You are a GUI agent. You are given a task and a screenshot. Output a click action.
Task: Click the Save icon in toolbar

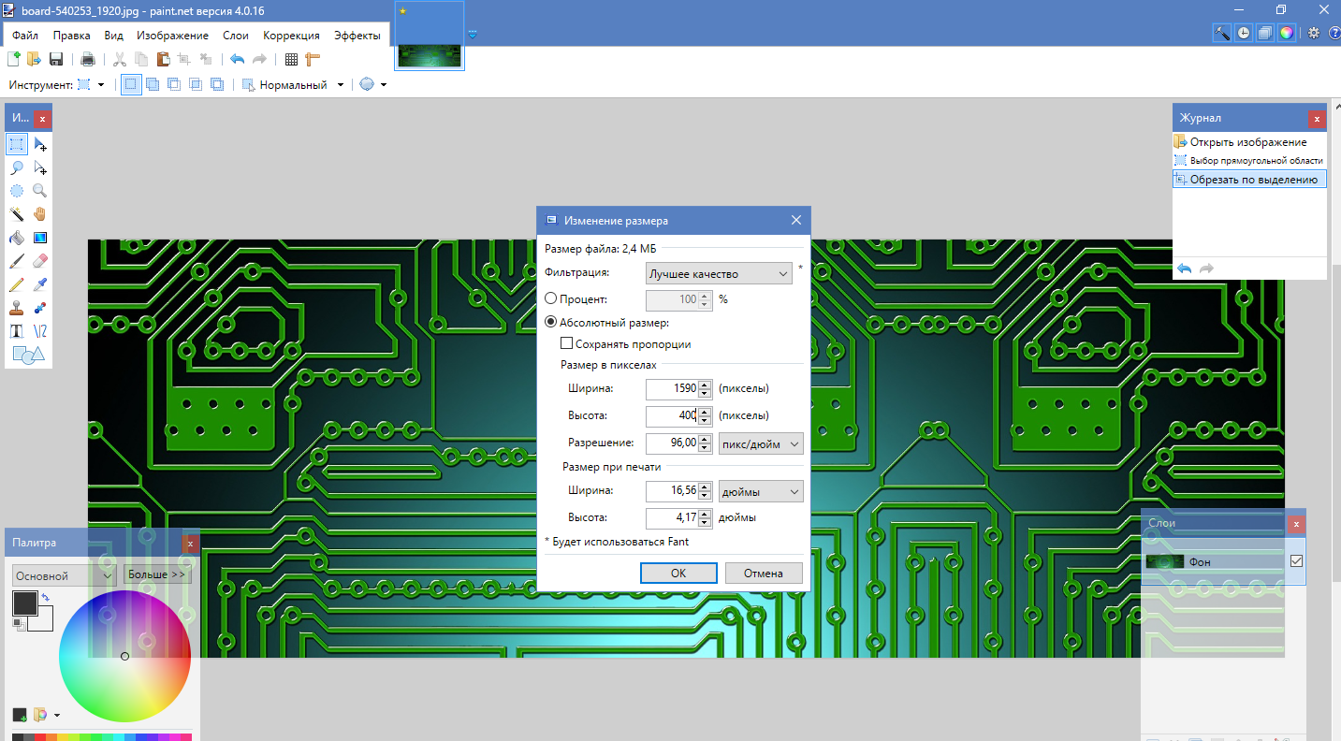coord(56,60)
